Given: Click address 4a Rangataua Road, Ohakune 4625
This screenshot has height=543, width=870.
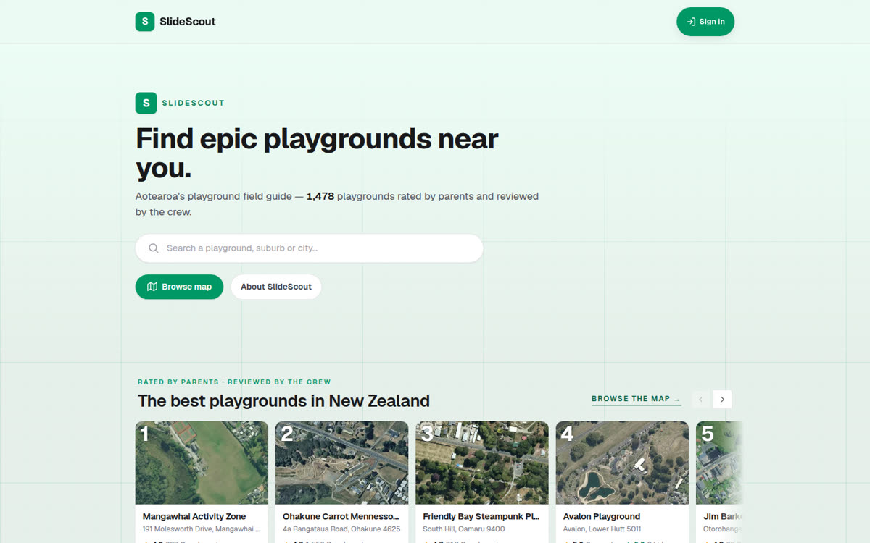Looking at the screenshot, I should [x=341, y=529].
